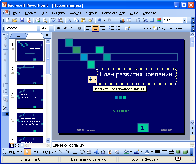
Task: Open the font size 36 dropdown
Action: tap(51, 28)
